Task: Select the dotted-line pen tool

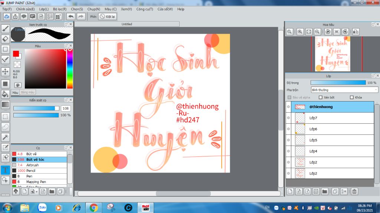Action: [5, 60]
